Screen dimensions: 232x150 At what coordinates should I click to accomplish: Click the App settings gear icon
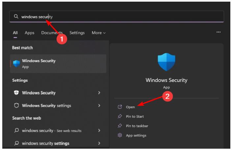point(120,135)
